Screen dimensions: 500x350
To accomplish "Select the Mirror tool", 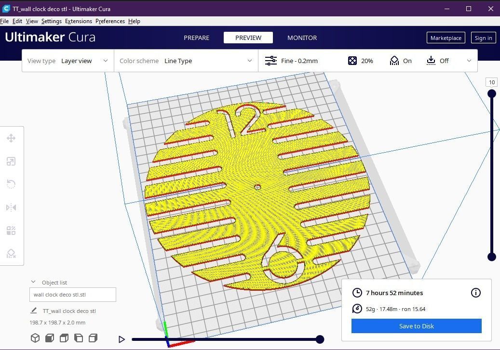I will [11, 207].
